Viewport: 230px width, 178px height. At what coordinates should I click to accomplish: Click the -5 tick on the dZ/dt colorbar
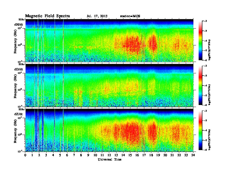206,140
